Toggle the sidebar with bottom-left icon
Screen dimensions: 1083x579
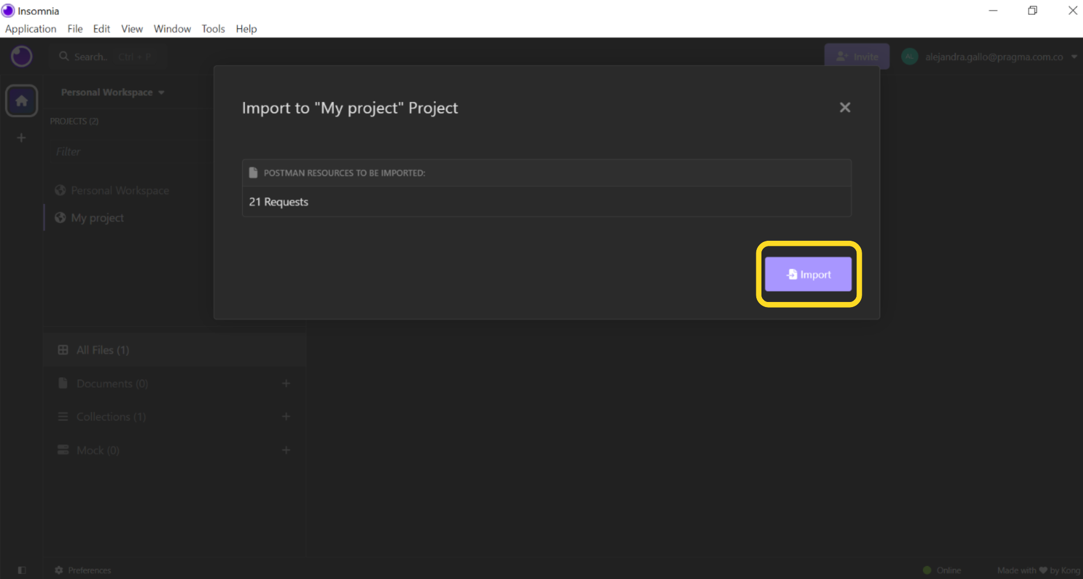(22, 571)
